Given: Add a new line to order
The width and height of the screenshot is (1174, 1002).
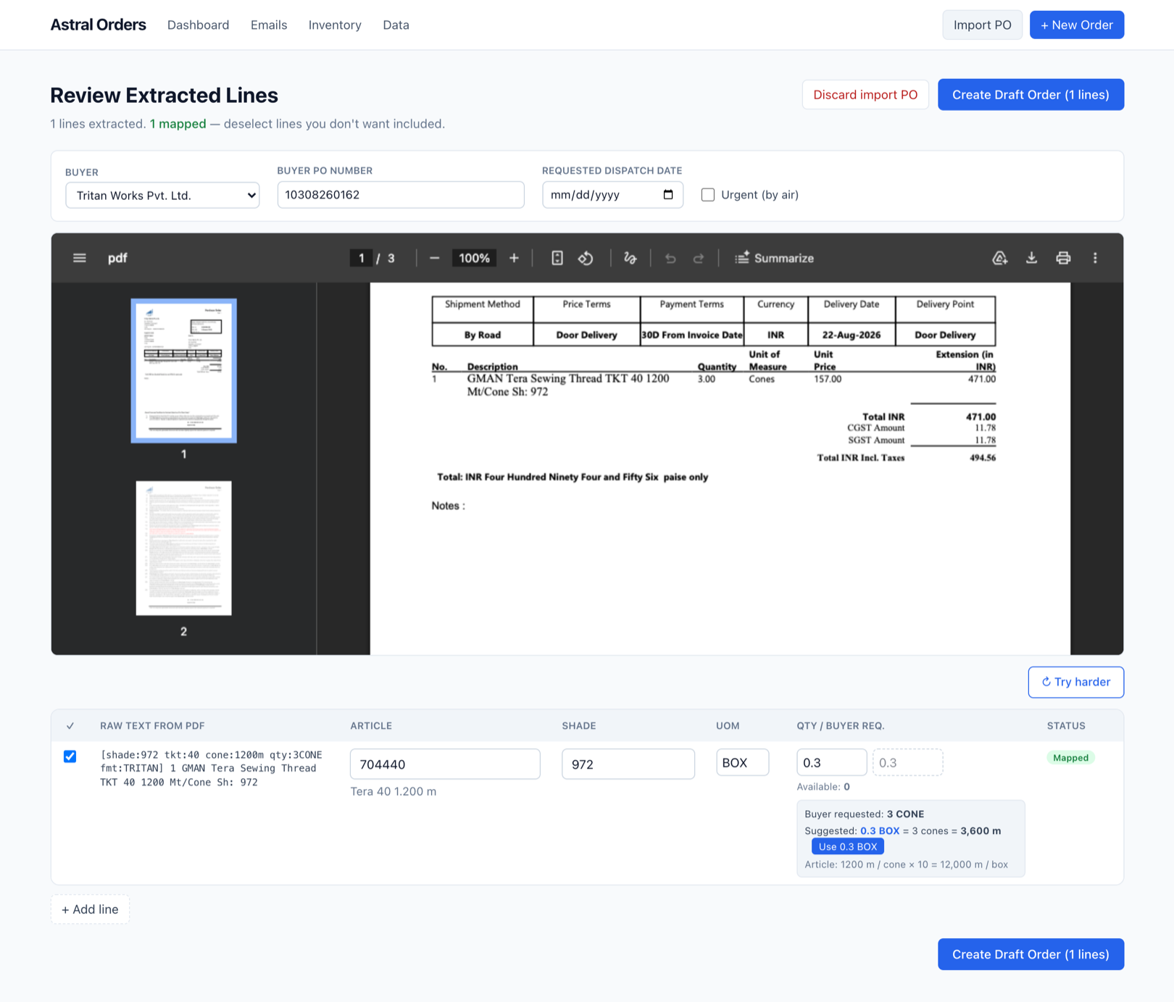Looking at the screenshot, I should click(x=90, y=909).
